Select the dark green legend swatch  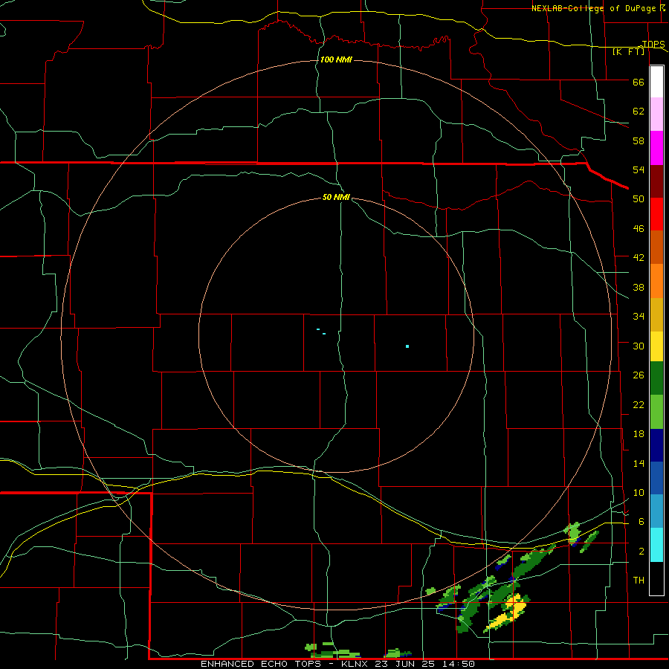click(x=656, y=378)
